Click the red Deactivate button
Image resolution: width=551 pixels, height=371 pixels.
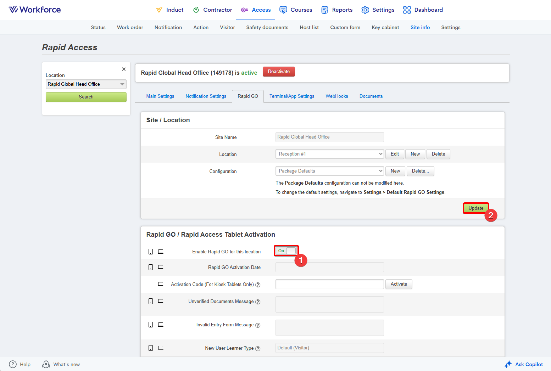pos(279,71)
